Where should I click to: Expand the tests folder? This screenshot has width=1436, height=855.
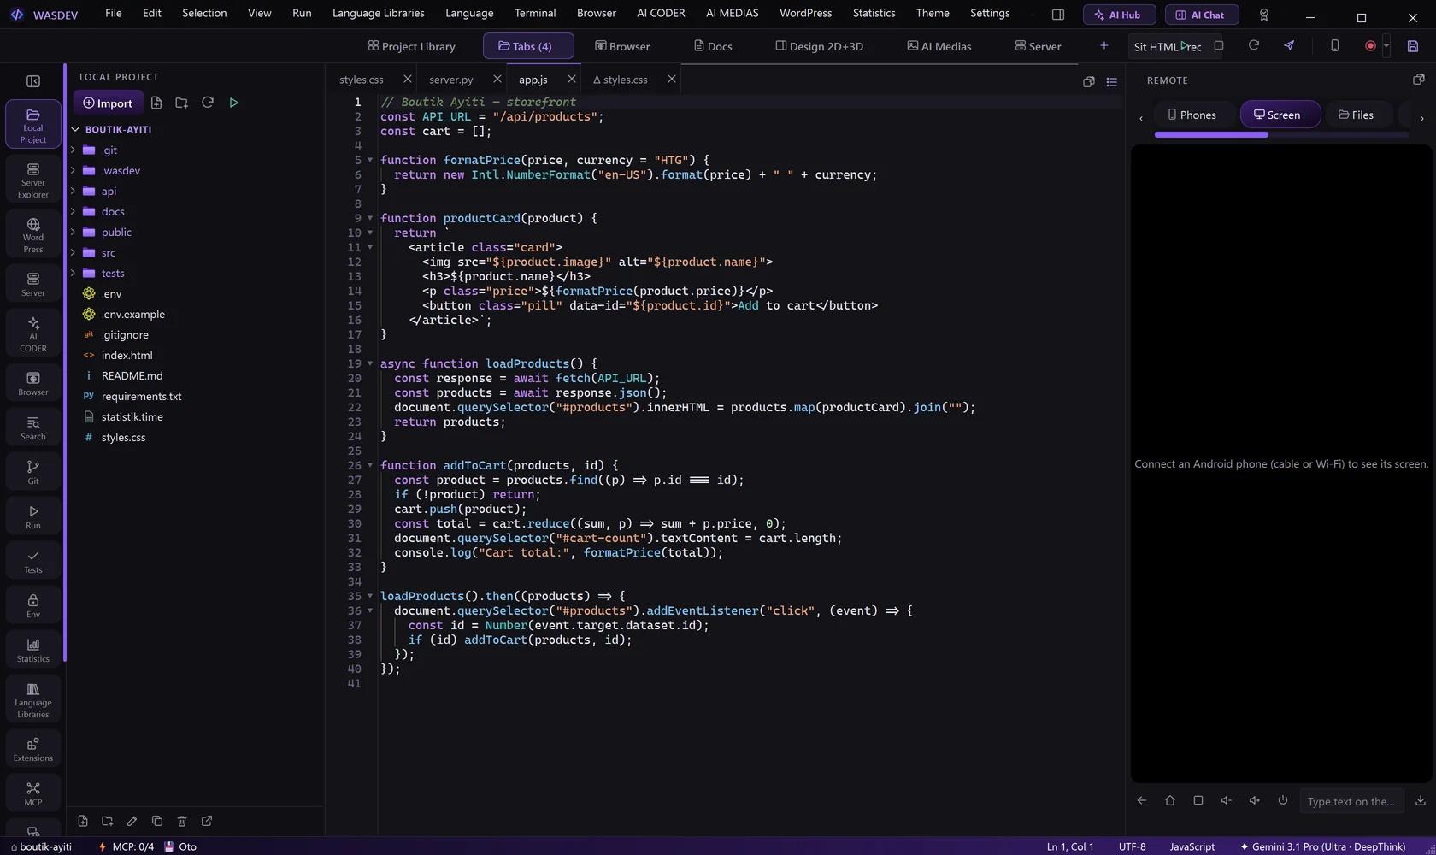pyautogui.click(x=74, y=273)
